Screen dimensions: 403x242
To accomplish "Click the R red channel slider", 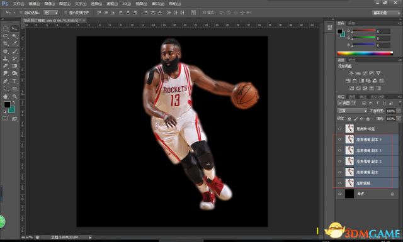I will [363, 31].
